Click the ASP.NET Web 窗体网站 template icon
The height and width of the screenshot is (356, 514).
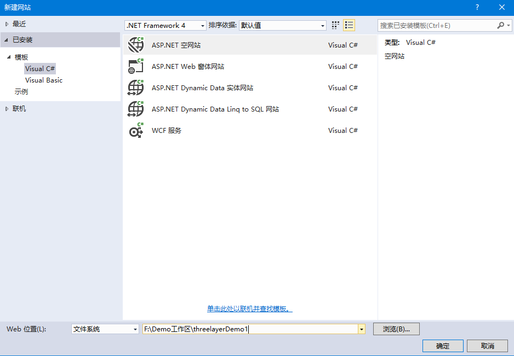136,66
